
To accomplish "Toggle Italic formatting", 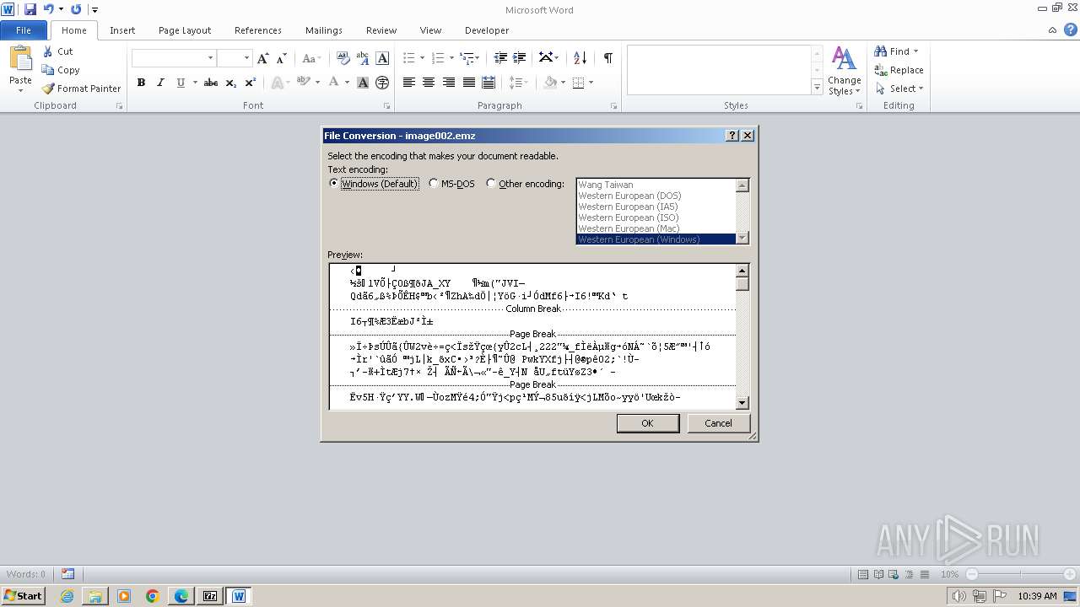I will point(160,83).
